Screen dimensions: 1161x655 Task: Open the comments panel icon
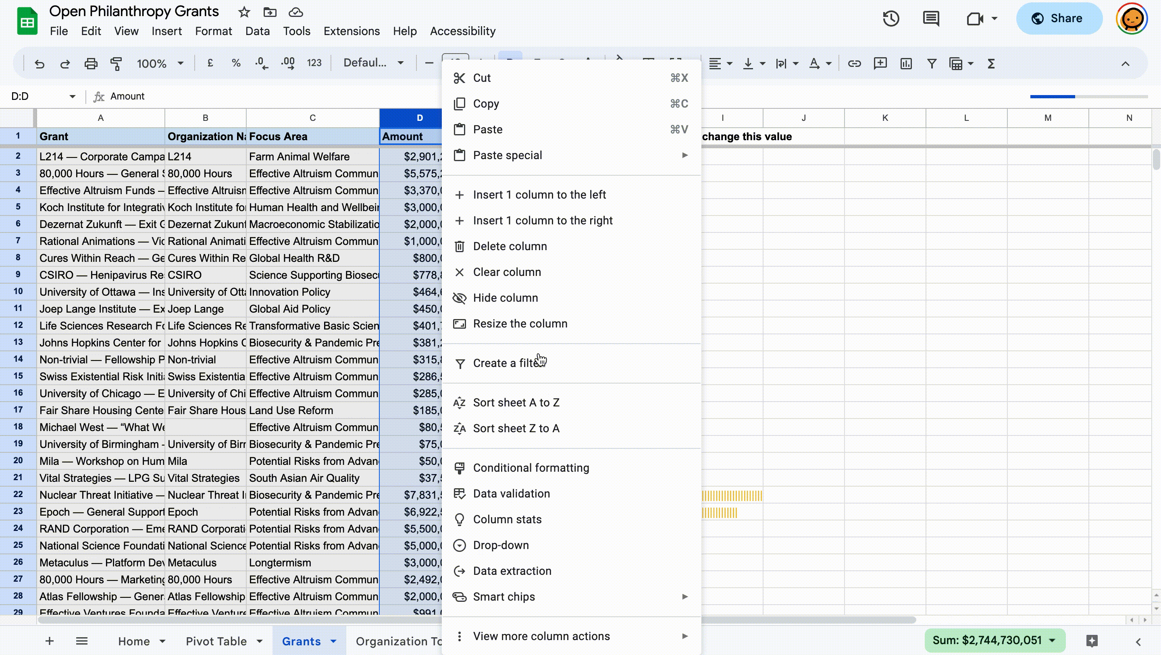pos(931,19)
